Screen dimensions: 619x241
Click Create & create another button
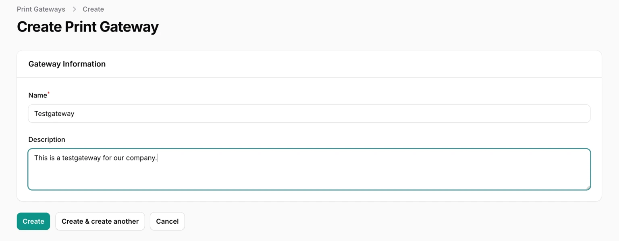point(100,221)
